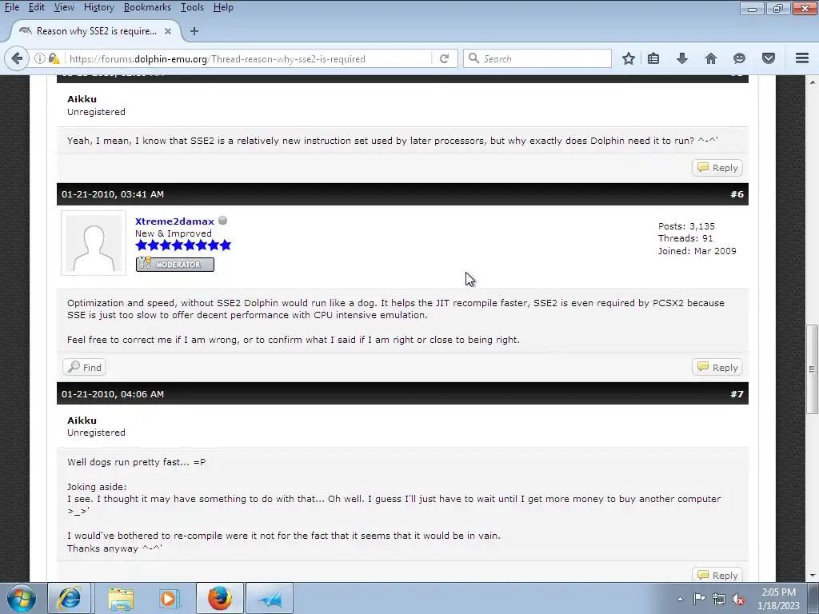Open the Help menu
Screen dimensions: 819x614
[x=223, y=7]
